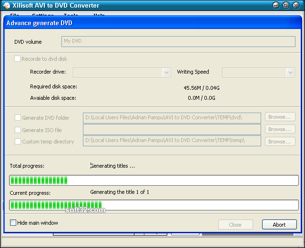Close the Xilisoft AVI to DVD Converter window

click(296, 5)
